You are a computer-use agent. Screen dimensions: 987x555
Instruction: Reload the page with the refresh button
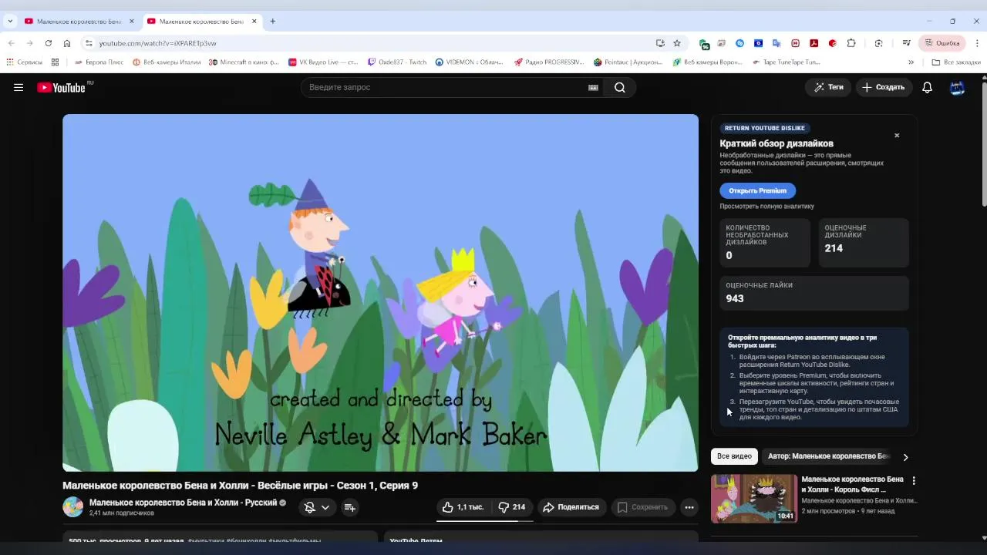coord(48,43)
